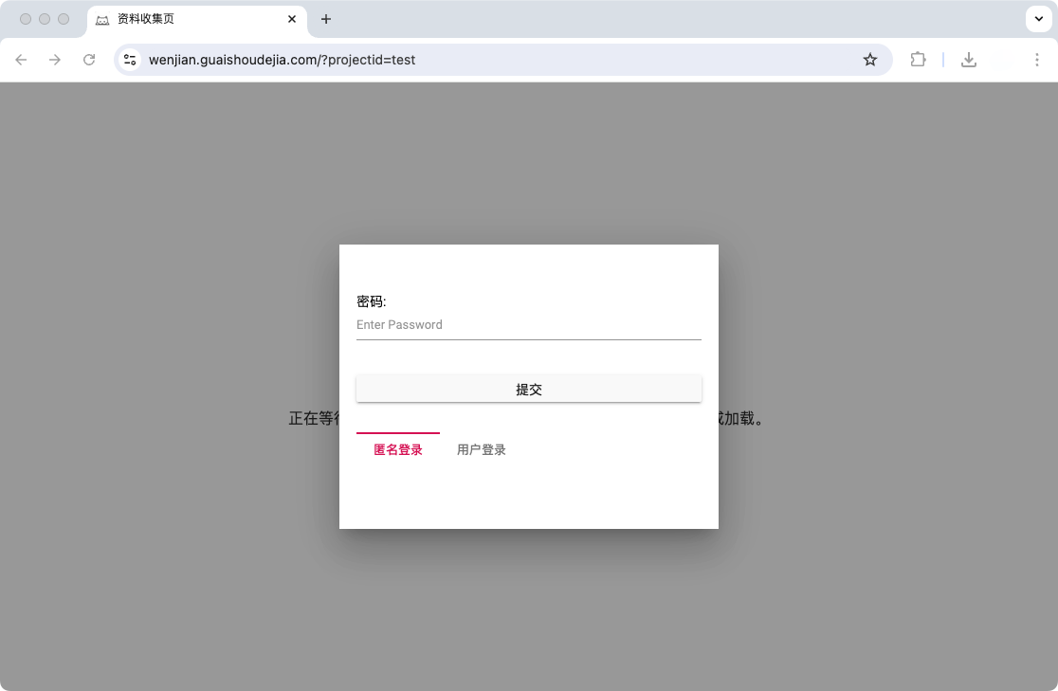Click the red macOS close window button
Screen dimensions: 1058x691
click(26, 19)
